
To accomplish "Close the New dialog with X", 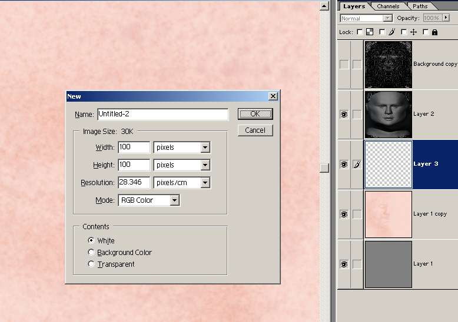I will coord(273,96).
